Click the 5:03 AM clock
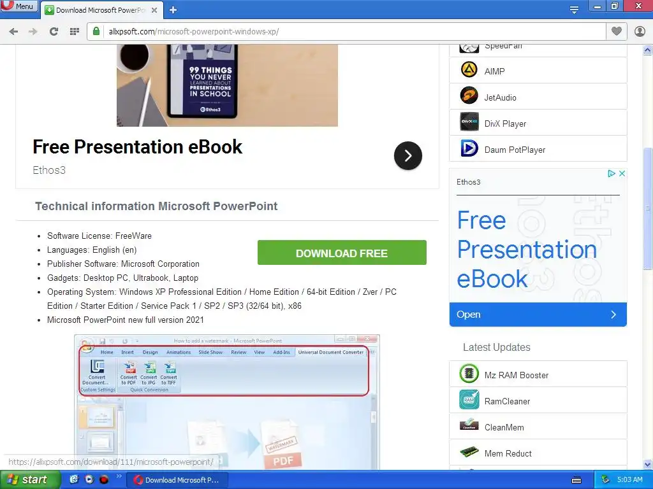Image resolution: width=653 pixels, height=489 pixels. (x=629, y=479)
